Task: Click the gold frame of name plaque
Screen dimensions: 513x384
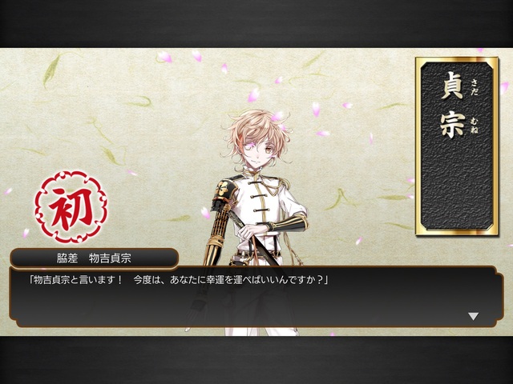Action: [418, 146]
